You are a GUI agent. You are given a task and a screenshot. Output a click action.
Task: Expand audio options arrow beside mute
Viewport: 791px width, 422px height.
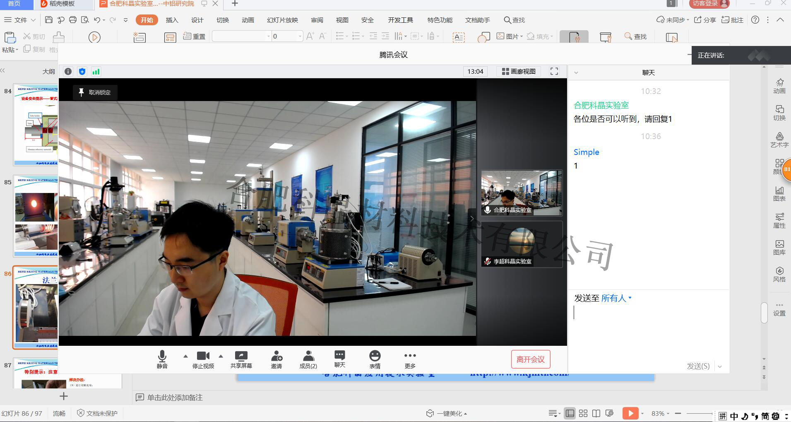185,356
